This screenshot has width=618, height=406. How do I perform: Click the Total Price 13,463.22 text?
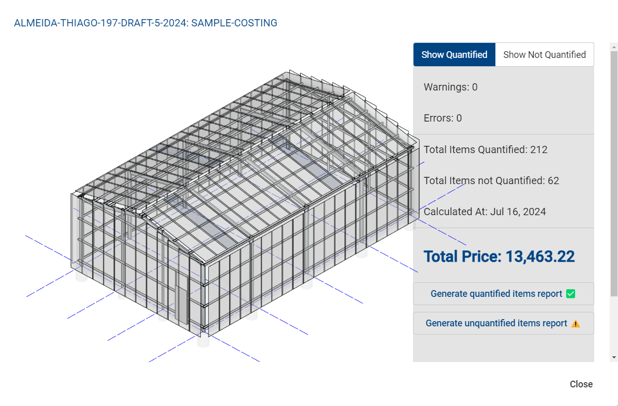click(499, 257)
